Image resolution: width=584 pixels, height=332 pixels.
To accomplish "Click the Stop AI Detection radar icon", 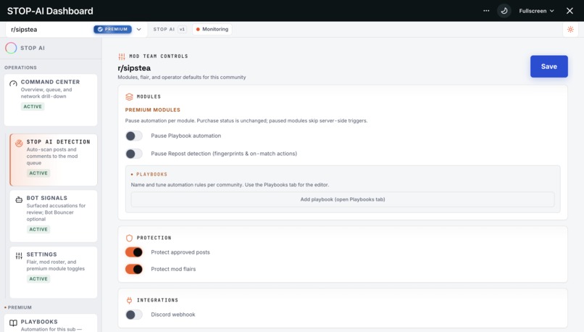I will pos(19,144).
